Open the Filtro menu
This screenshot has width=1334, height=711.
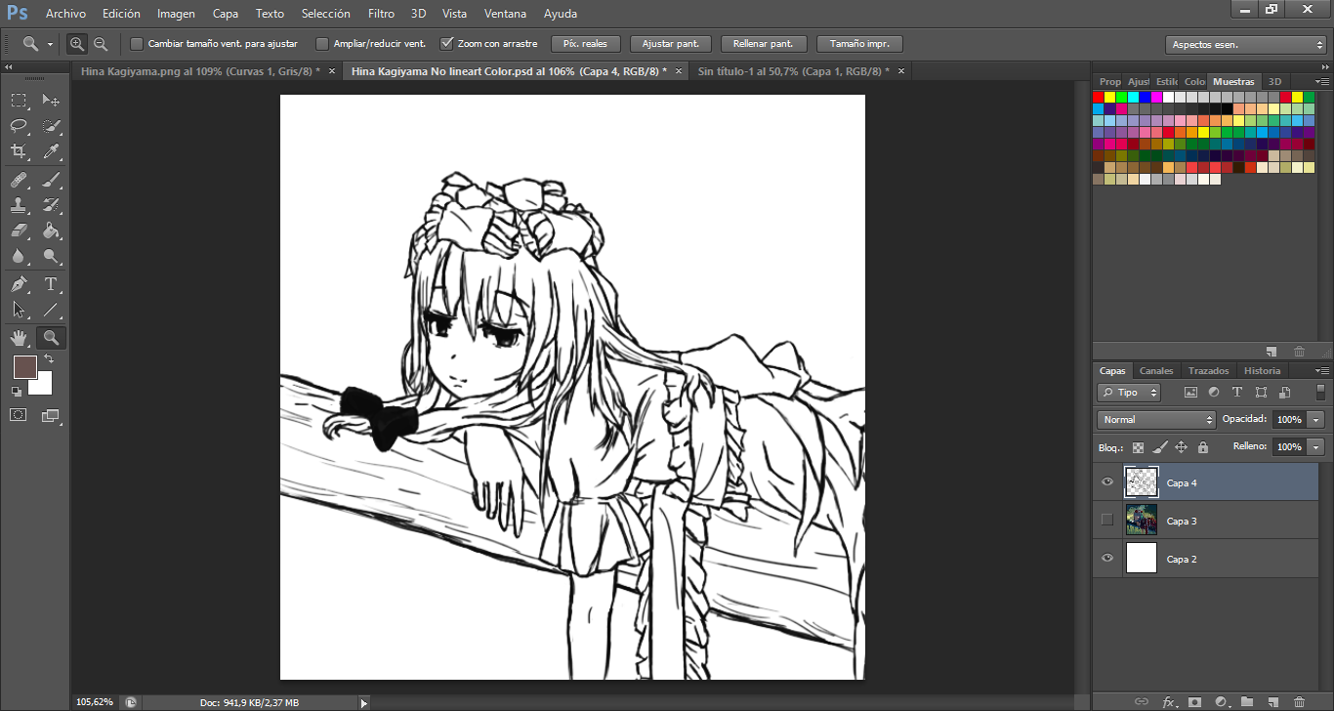click(x=382, y=14)
